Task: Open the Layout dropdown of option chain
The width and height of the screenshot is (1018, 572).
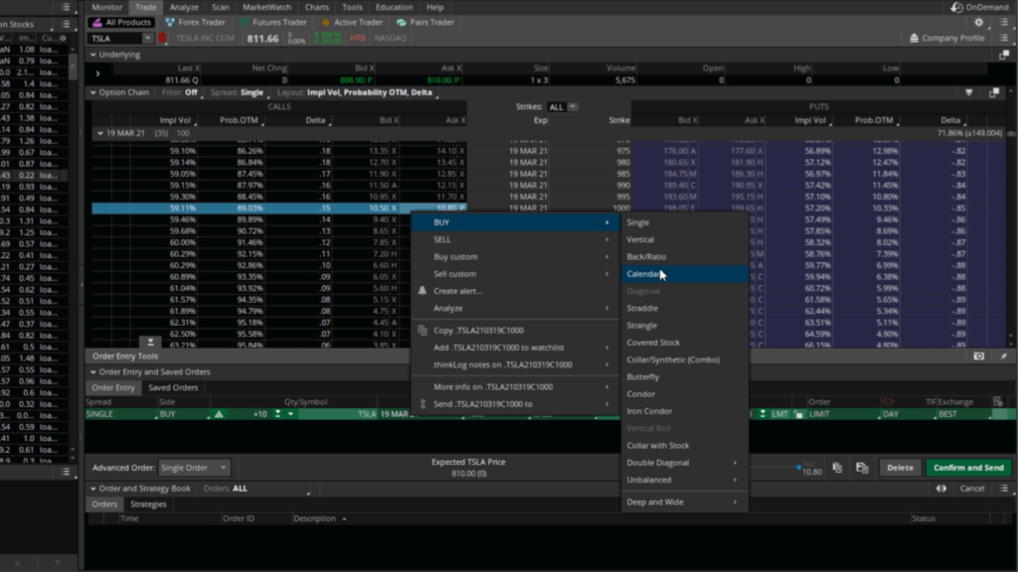Action: 358,92
